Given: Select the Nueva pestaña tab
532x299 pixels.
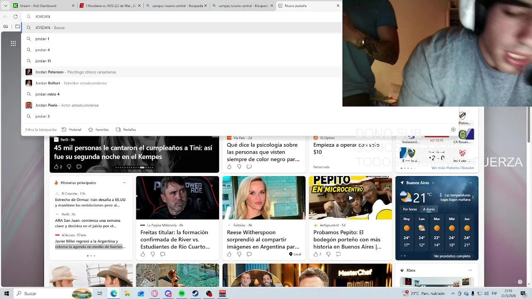Looking at the screenshot, I should (x=309, y=6).
